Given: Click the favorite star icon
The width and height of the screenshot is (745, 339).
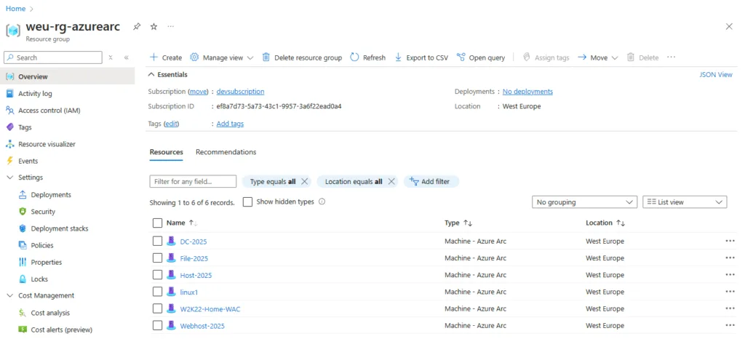Looking at the screenshot, I should click(x=154, y=27).
